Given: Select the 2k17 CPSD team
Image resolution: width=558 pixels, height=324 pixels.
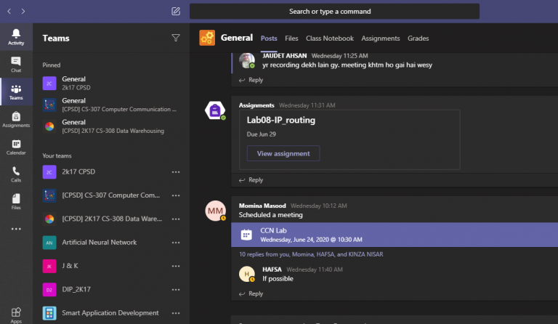Looking at the screenshot, I should pos(111,171).
